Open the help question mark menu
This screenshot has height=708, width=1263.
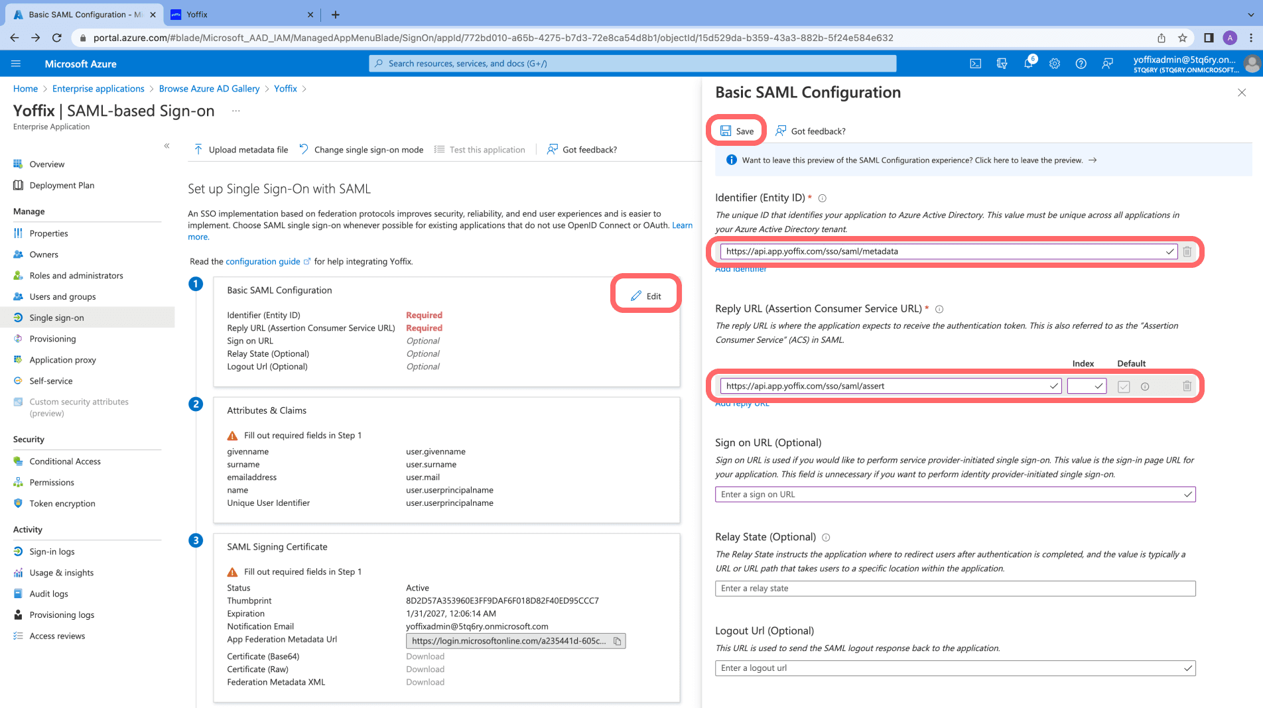coord(1081,63)
